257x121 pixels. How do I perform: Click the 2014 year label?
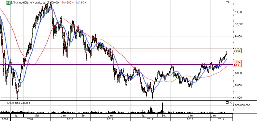click(x=221, y=119)
